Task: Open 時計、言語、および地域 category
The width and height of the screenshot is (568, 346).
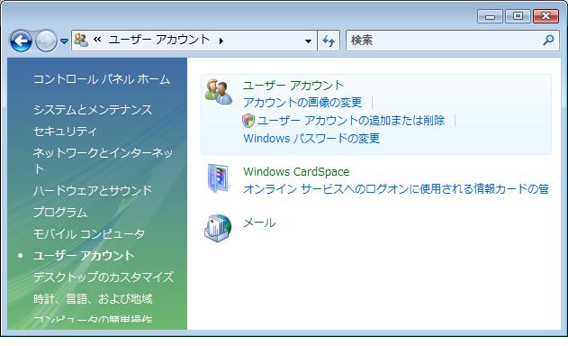Action: pyautogui.click(x=93, y=299)
